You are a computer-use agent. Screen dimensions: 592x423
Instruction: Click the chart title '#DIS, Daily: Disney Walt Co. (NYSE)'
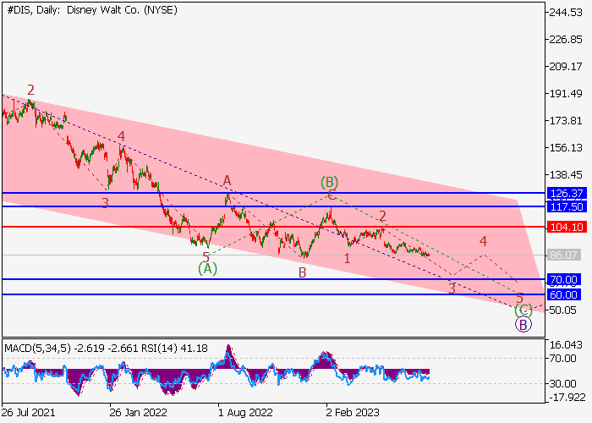click(92, 10)
